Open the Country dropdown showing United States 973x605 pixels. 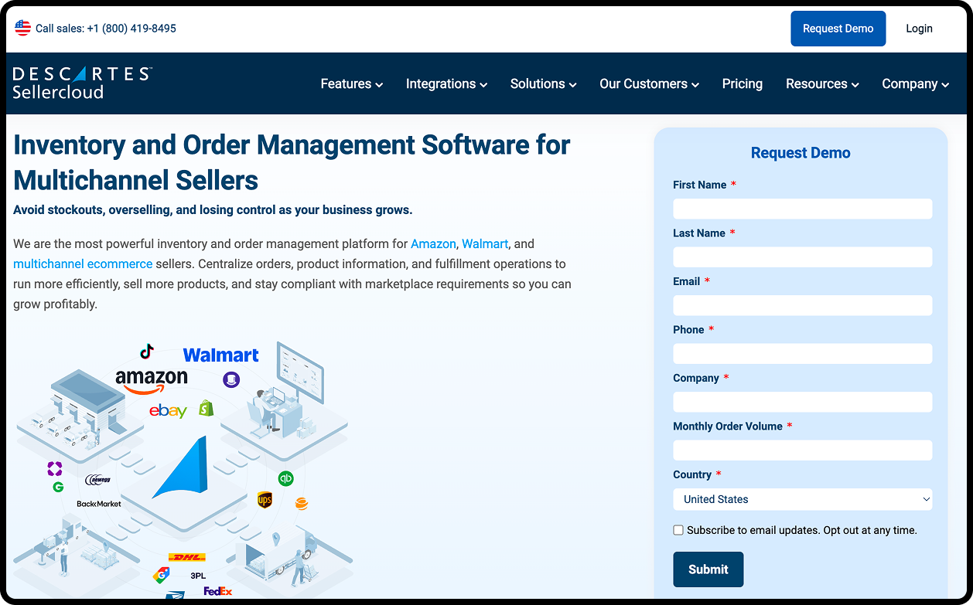point(802,499)
